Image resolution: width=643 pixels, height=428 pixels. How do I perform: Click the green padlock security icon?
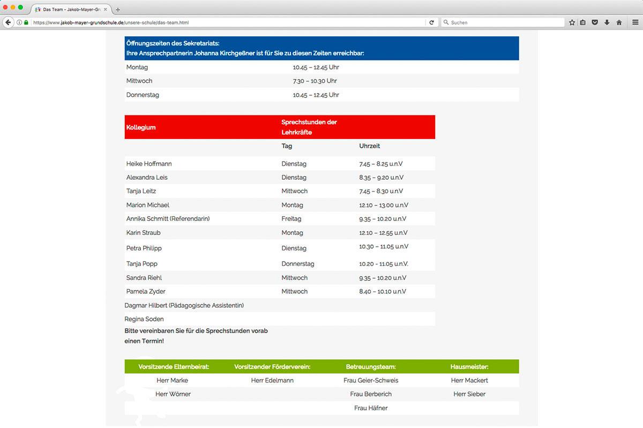[26, 22]
